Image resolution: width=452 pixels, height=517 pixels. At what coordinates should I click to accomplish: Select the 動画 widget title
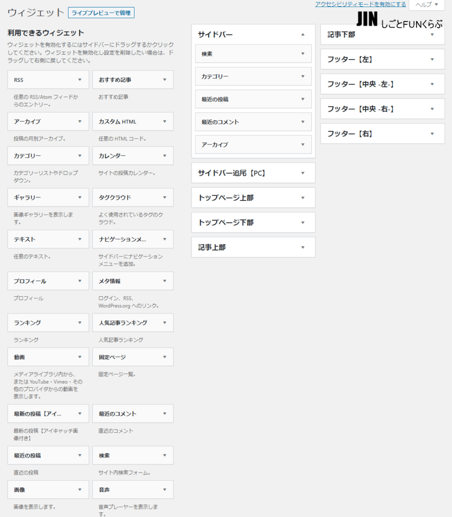[19, 357]
